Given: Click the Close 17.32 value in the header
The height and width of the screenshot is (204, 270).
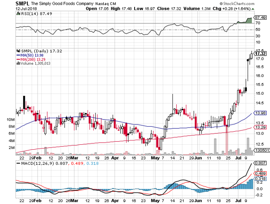Looking at the screenshot, I should point(169,8).
